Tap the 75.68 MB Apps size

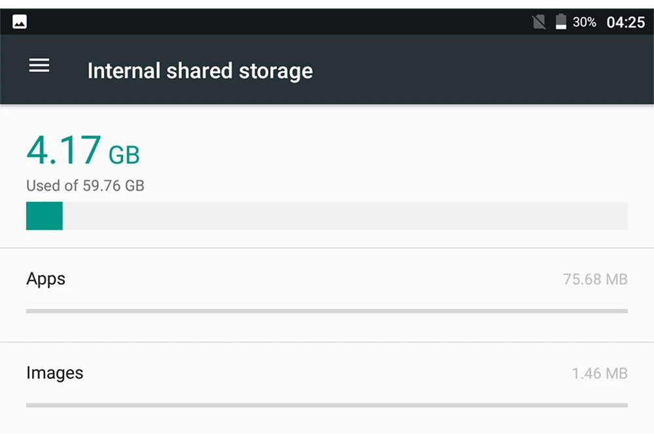click(595, 279)
